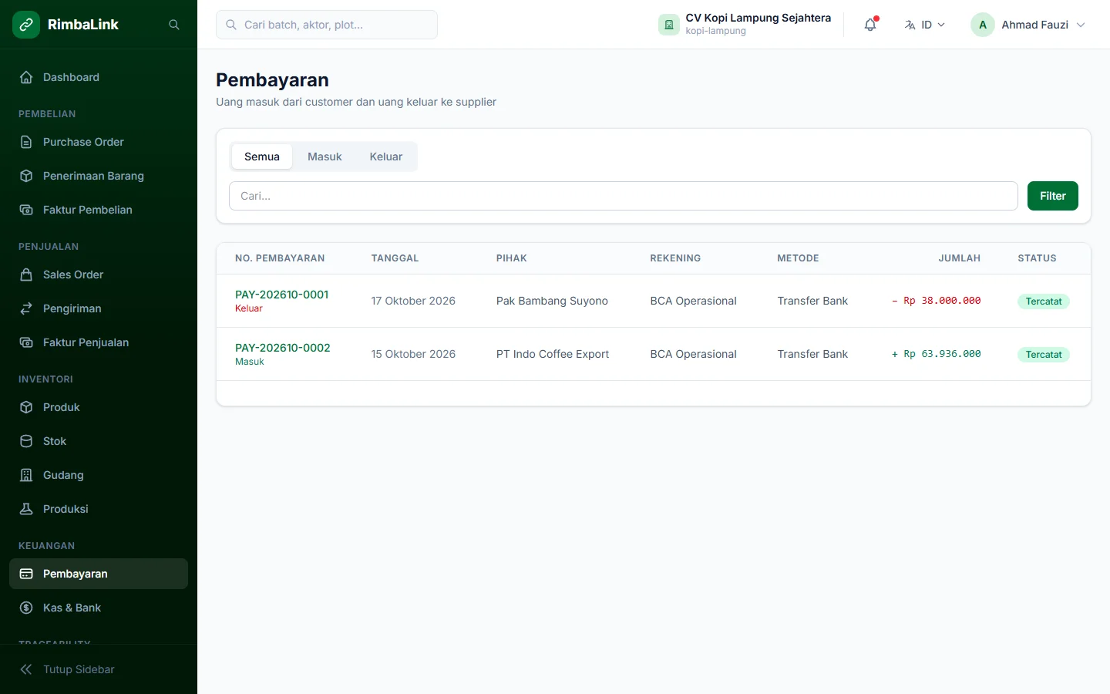The image size is (1110, 694).
Task: Click the date 15 Oktober 2026
Action: point(413,354)
